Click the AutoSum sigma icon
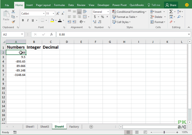This screenshot has height=135, width=192. click(171, 12)
